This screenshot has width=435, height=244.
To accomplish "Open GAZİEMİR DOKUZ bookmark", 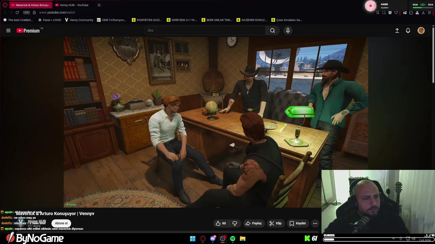I will [x=252, y=20].
